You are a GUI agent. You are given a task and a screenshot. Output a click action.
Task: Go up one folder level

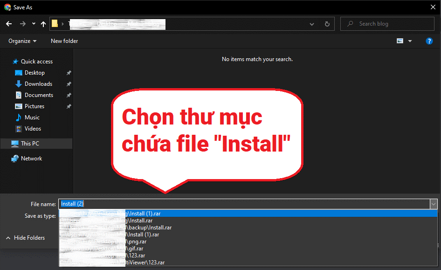[43, 24]
